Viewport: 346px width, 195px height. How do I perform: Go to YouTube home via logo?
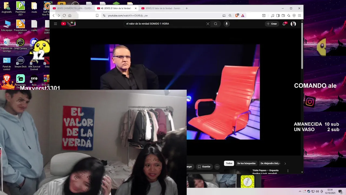click(68, 24)
